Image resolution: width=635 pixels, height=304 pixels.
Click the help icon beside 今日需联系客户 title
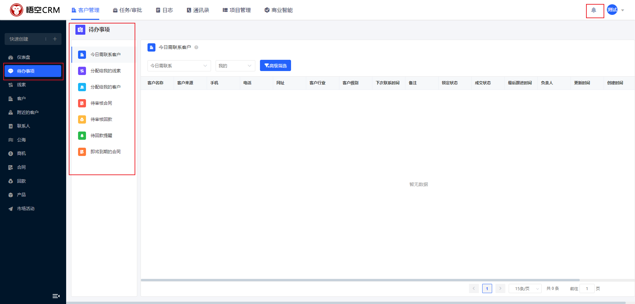[x=196, y=47]
